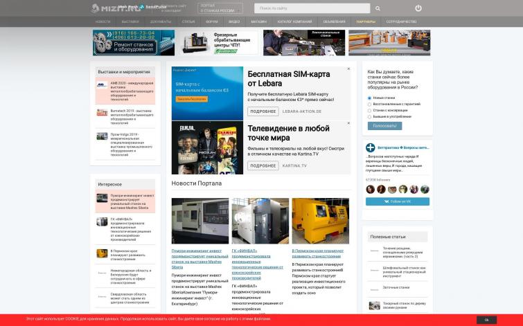
Task: Click the ГК ФИНВАЛ small thumbnail in Интересное
Action: 102,221
